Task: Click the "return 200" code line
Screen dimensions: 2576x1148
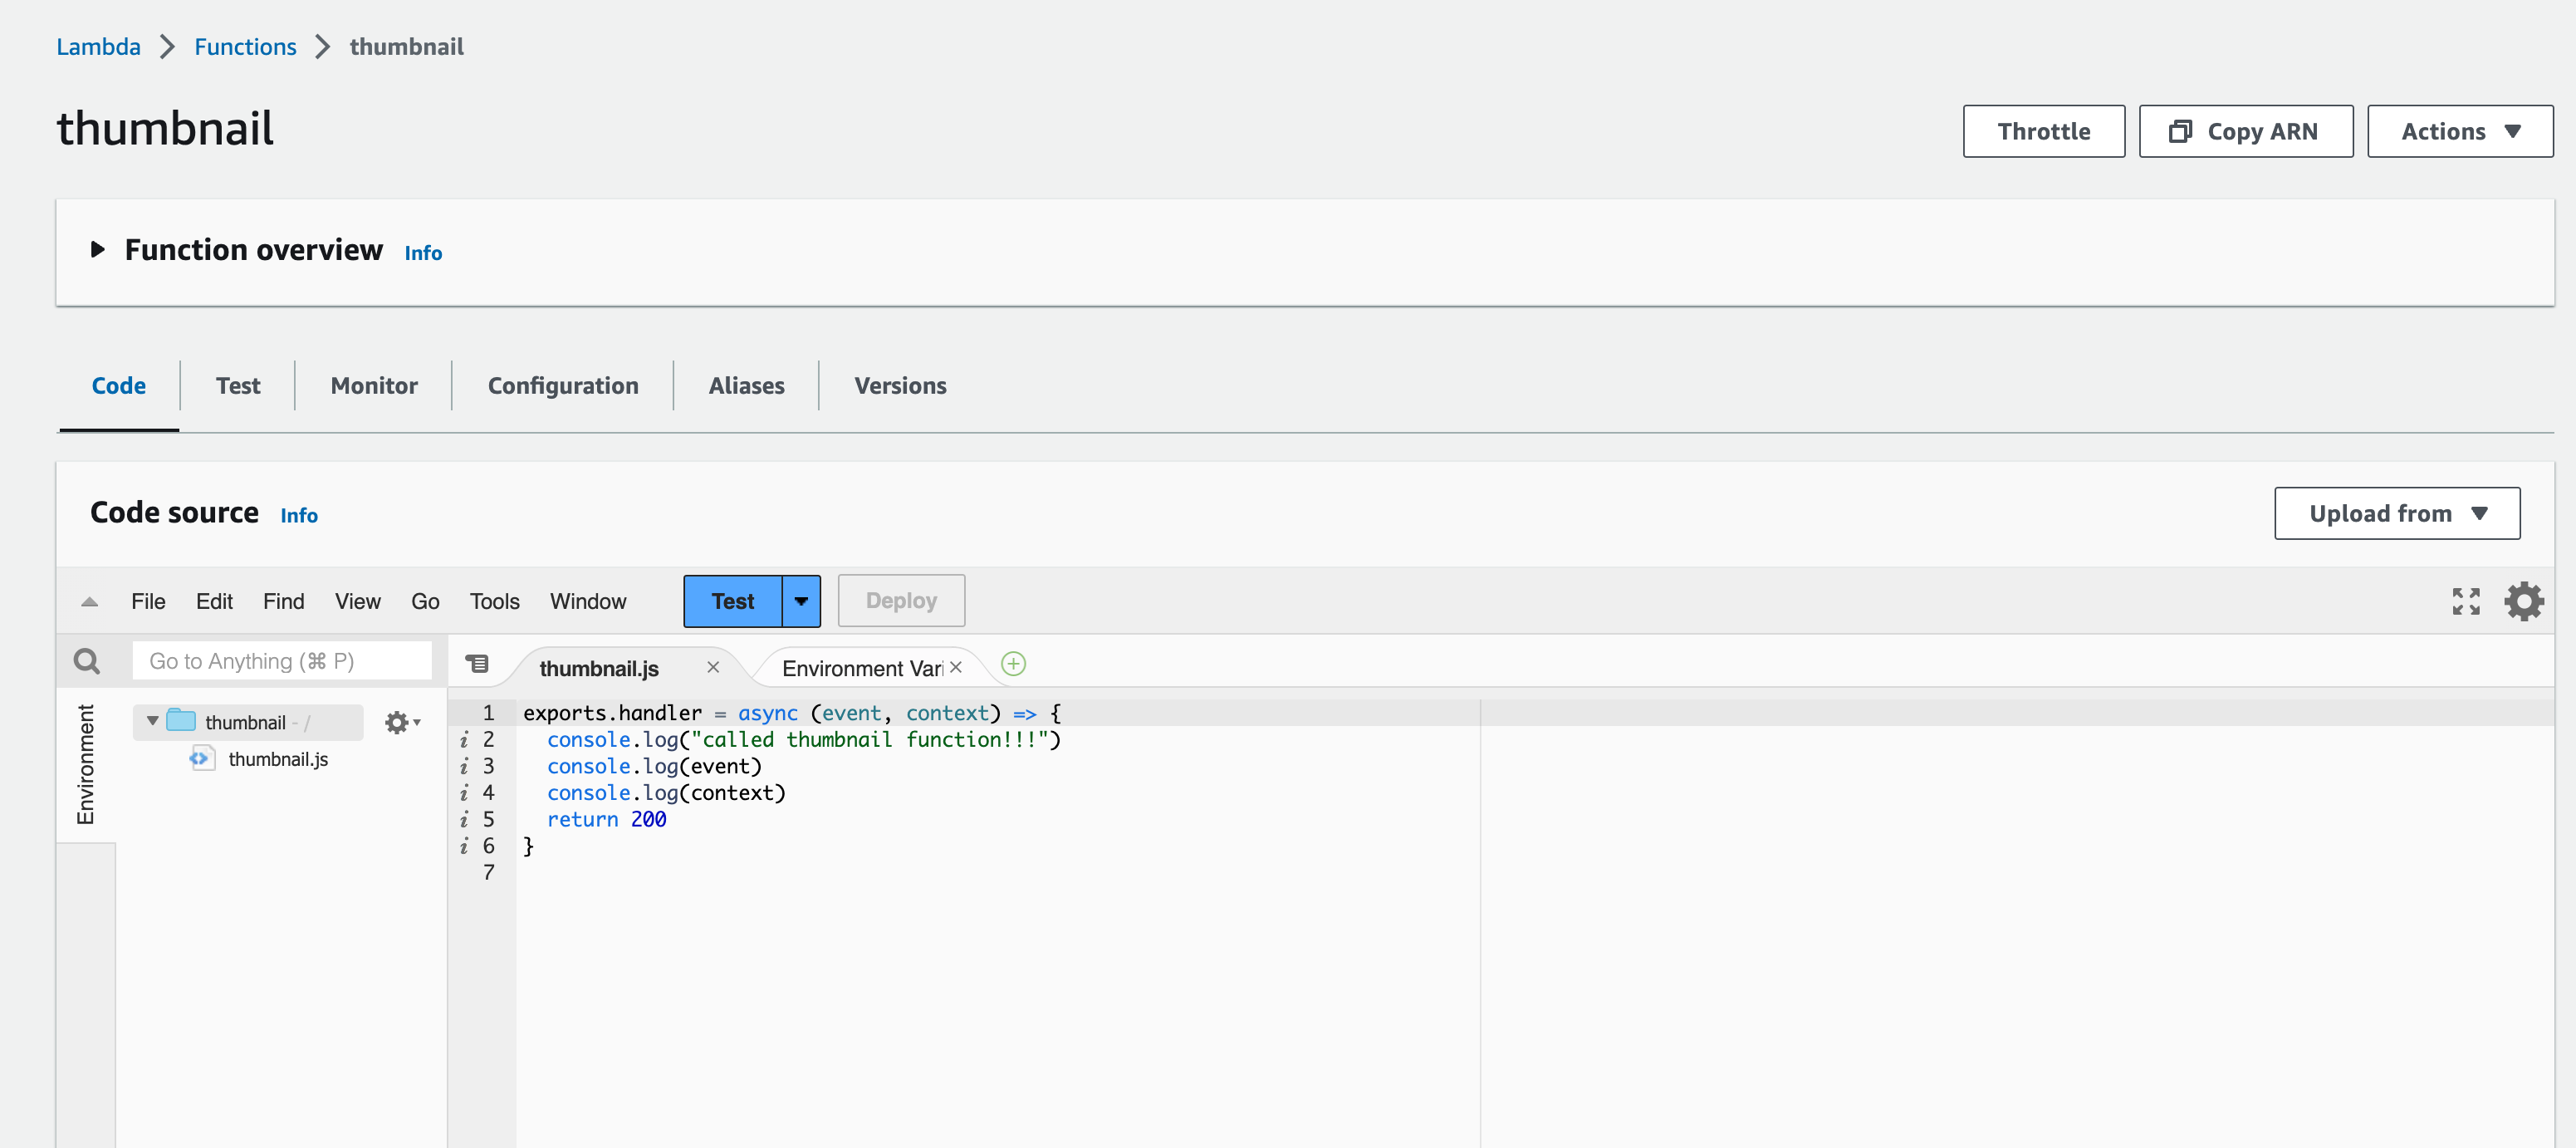Action: click(x=606, y=820)
